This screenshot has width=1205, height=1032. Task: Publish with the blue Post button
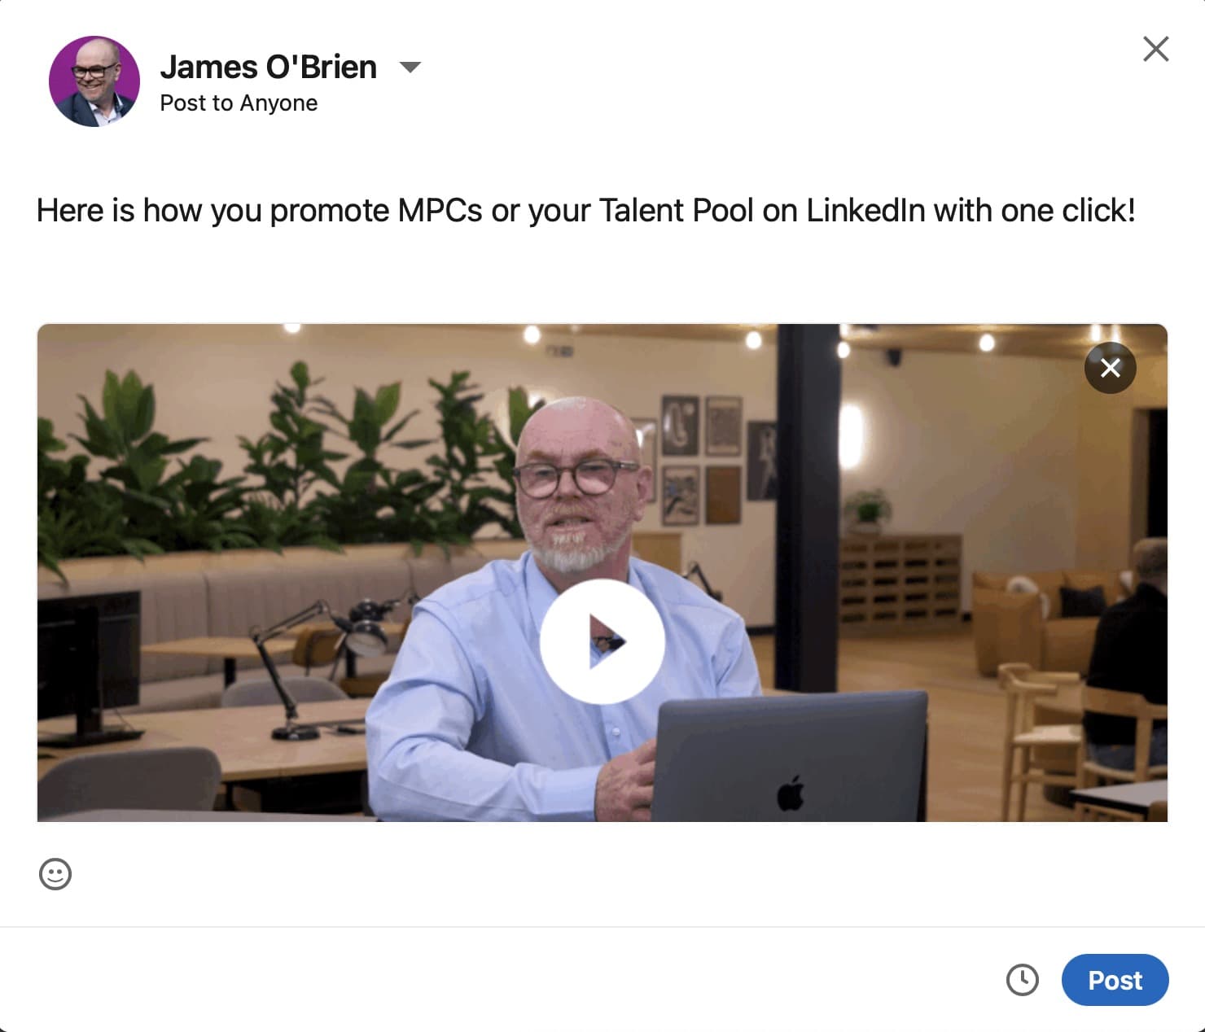[x=1115, y=980]
